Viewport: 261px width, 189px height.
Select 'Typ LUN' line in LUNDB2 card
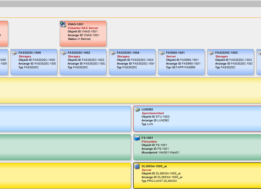coord(147,124)
